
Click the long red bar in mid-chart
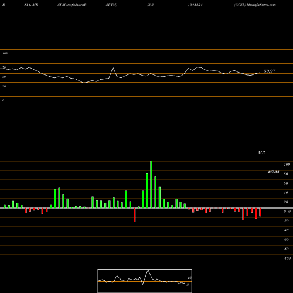click(x=135, y=215)
